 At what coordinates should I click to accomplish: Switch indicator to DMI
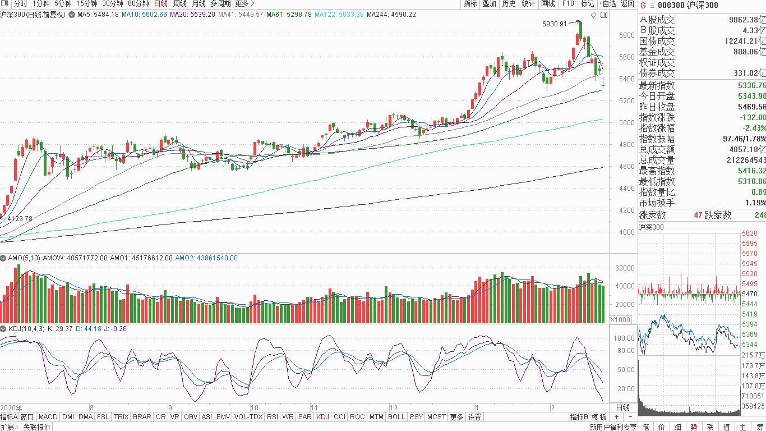68,417
